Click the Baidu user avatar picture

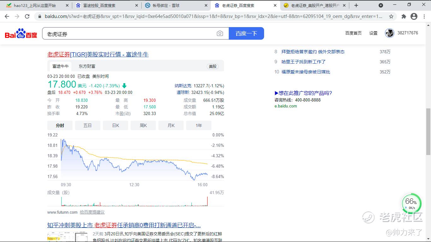point(390,33)
